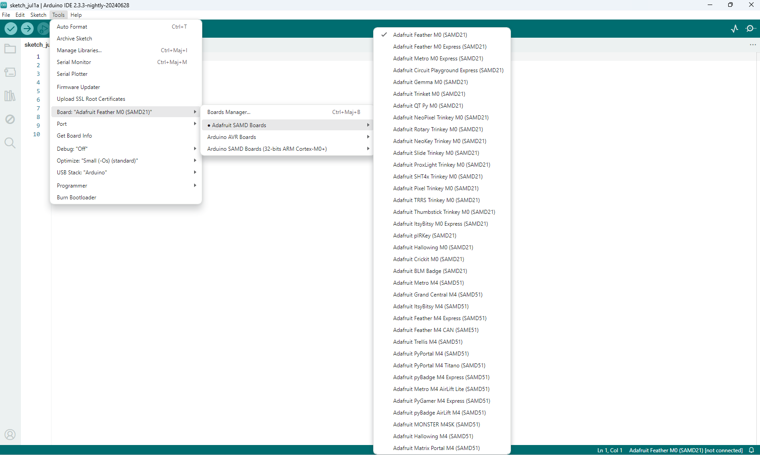
Task: Pick Adafruit PyGamer M4 Express board
Action: tap(442, 401)
